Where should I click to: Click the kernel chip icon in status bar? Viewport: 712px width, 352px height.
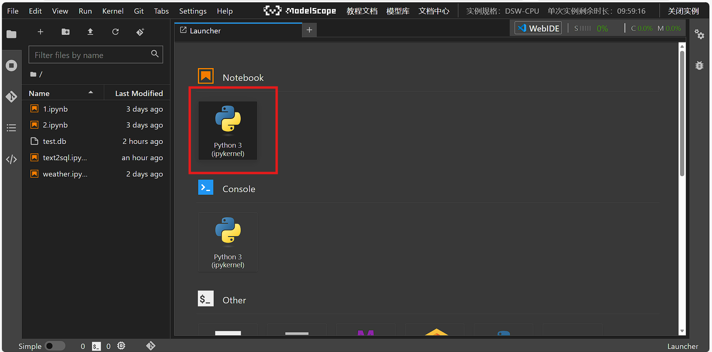(121, 346)
